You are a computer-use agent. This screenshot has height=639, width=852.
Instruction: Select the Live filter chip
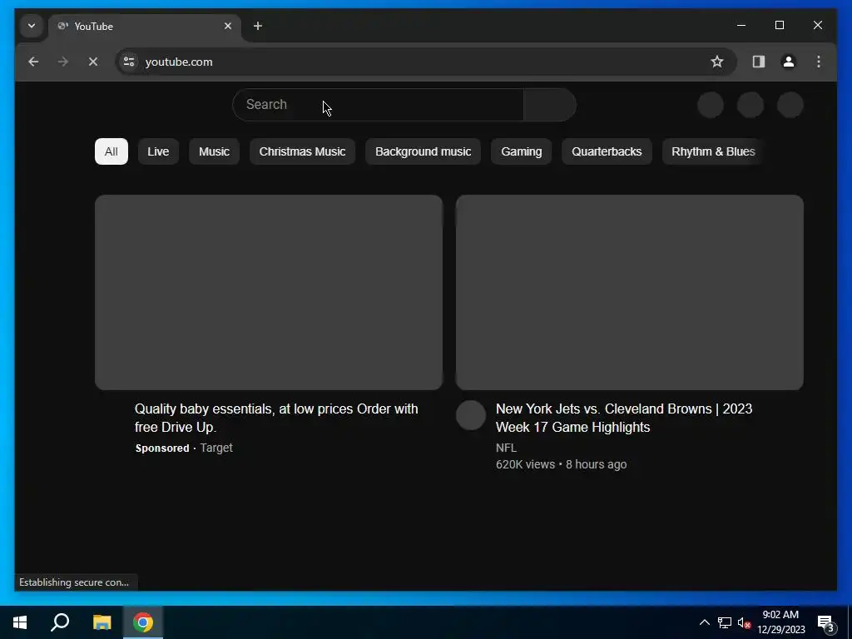(158, 151)
